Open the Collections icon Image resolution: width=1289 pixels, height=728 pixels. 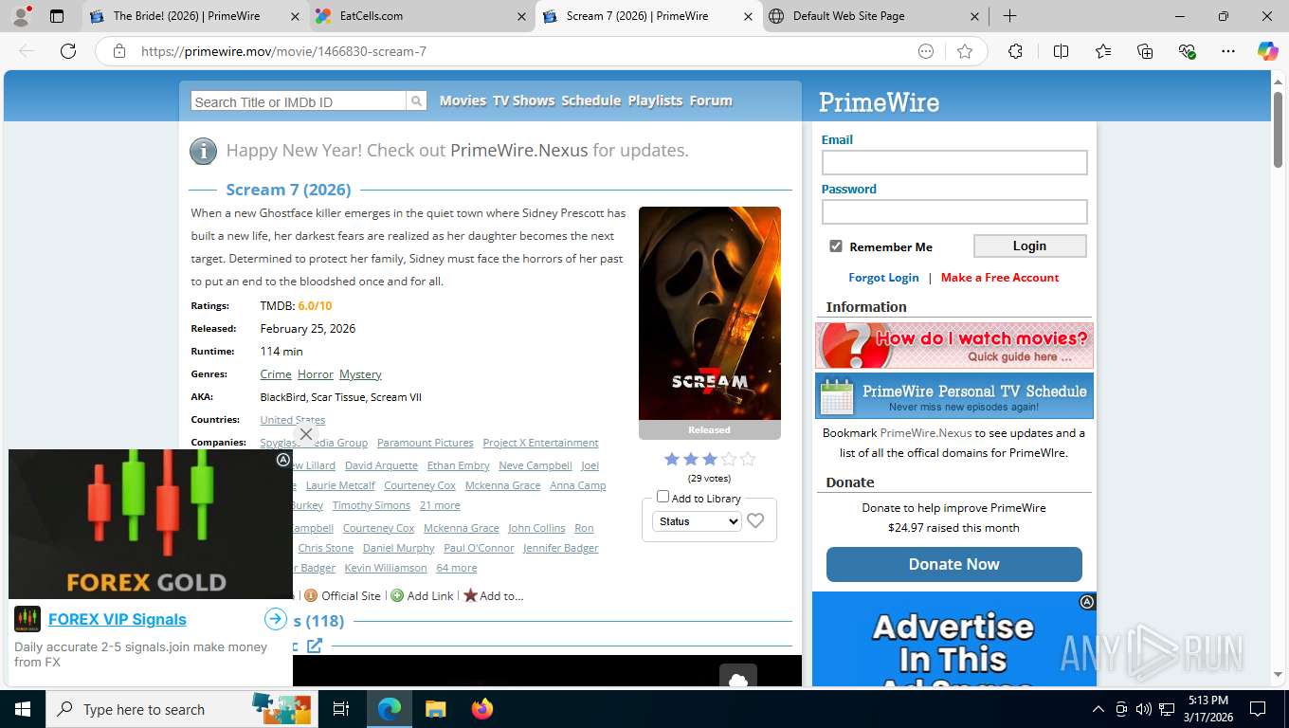[1145, 51]
